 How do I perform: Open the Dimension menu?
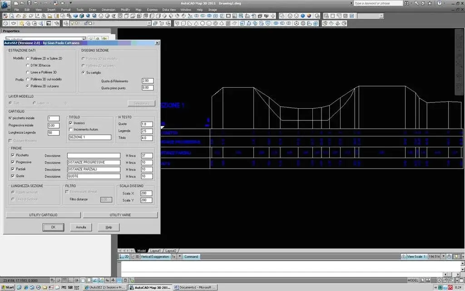109,10
